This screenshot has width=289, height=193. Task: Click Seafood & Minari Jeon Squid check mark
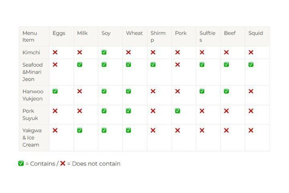click(x=251, y=65)
